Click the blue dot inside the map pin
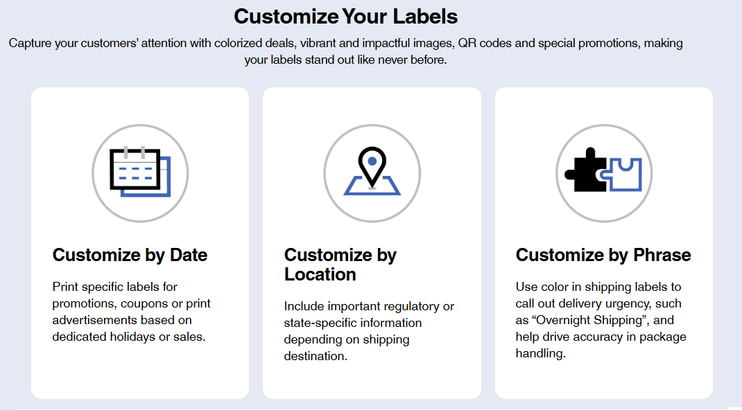This screenshot has height=410, width=742. pyautogui.click(x=372, y=161)
